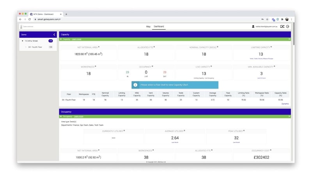Image resolution: width=312 pixels, height=179 pixels.
Task: Click info icon beside Workspaces capacity card
Action: (95, 67)
